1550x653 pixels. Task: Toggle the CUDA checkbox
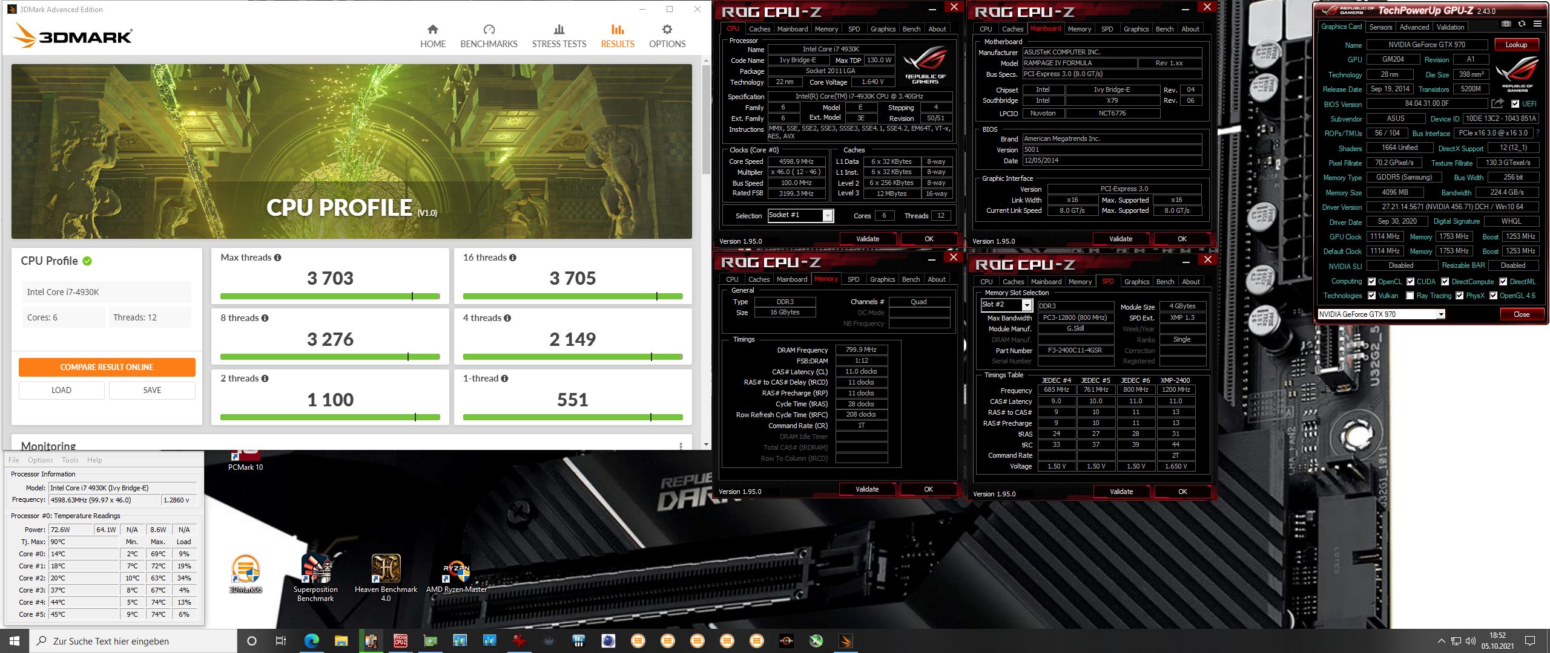point(1410,282)
